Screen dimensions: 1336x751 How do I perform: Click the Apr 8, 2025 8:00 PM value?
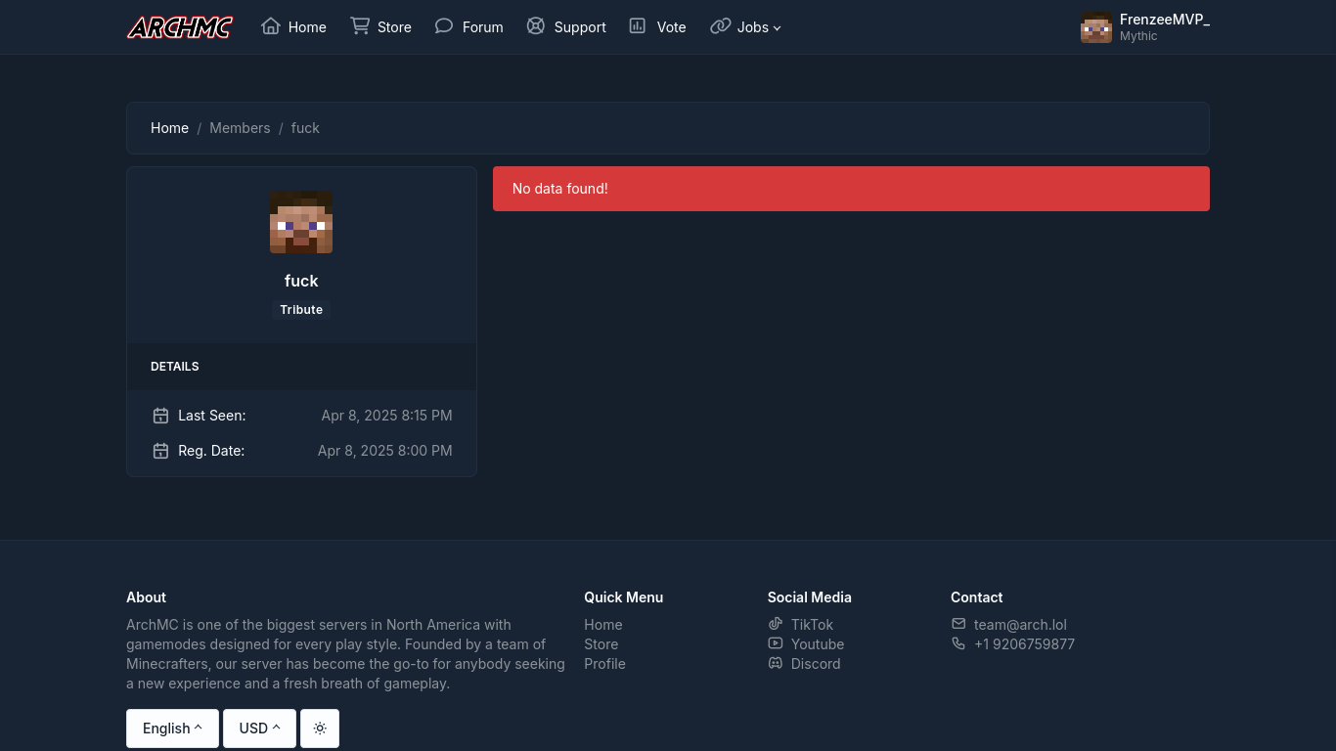385,451
